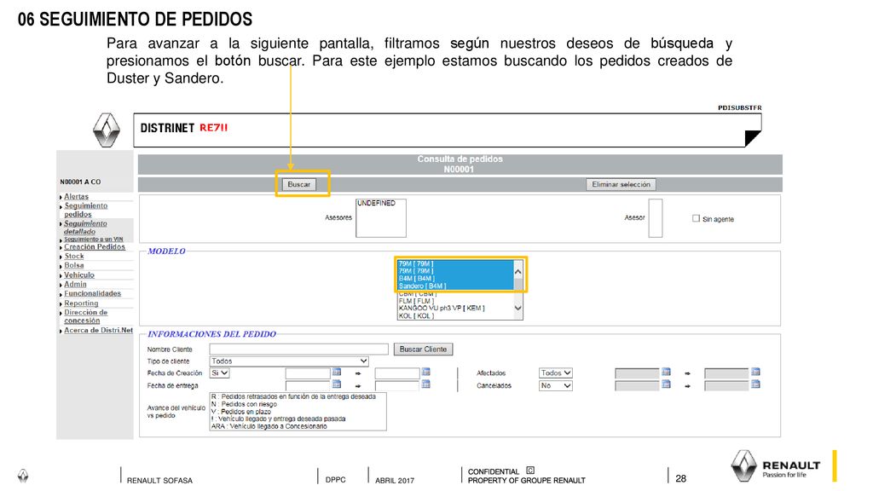Click the Buscar button
The image size is (873, 491).
pyautogui.click(x=299, y=184)
